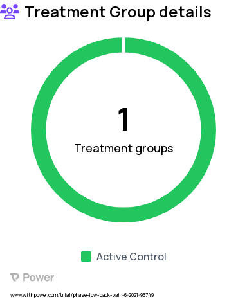Open the withpower.com trial URL
Screen dimensions: 247x299
click(82, 295)
